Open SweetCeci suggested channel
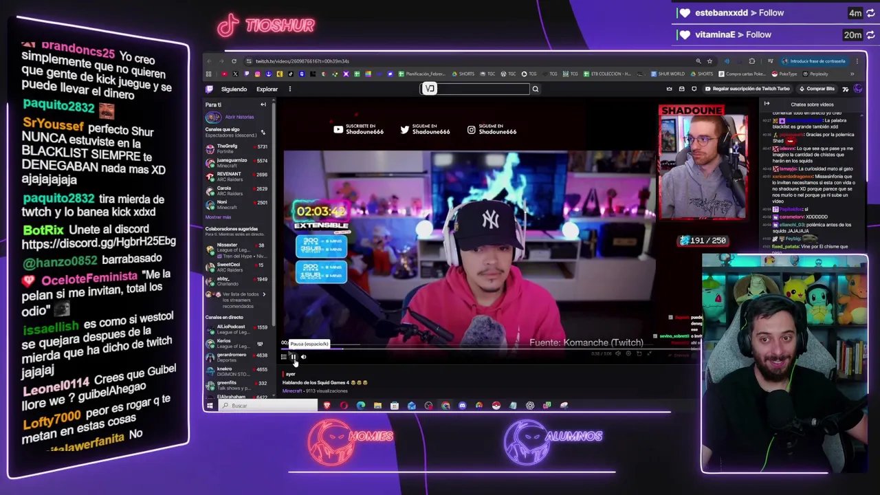Image resolution: width=880 pixels, height=495 pixels. click(237, 267)
